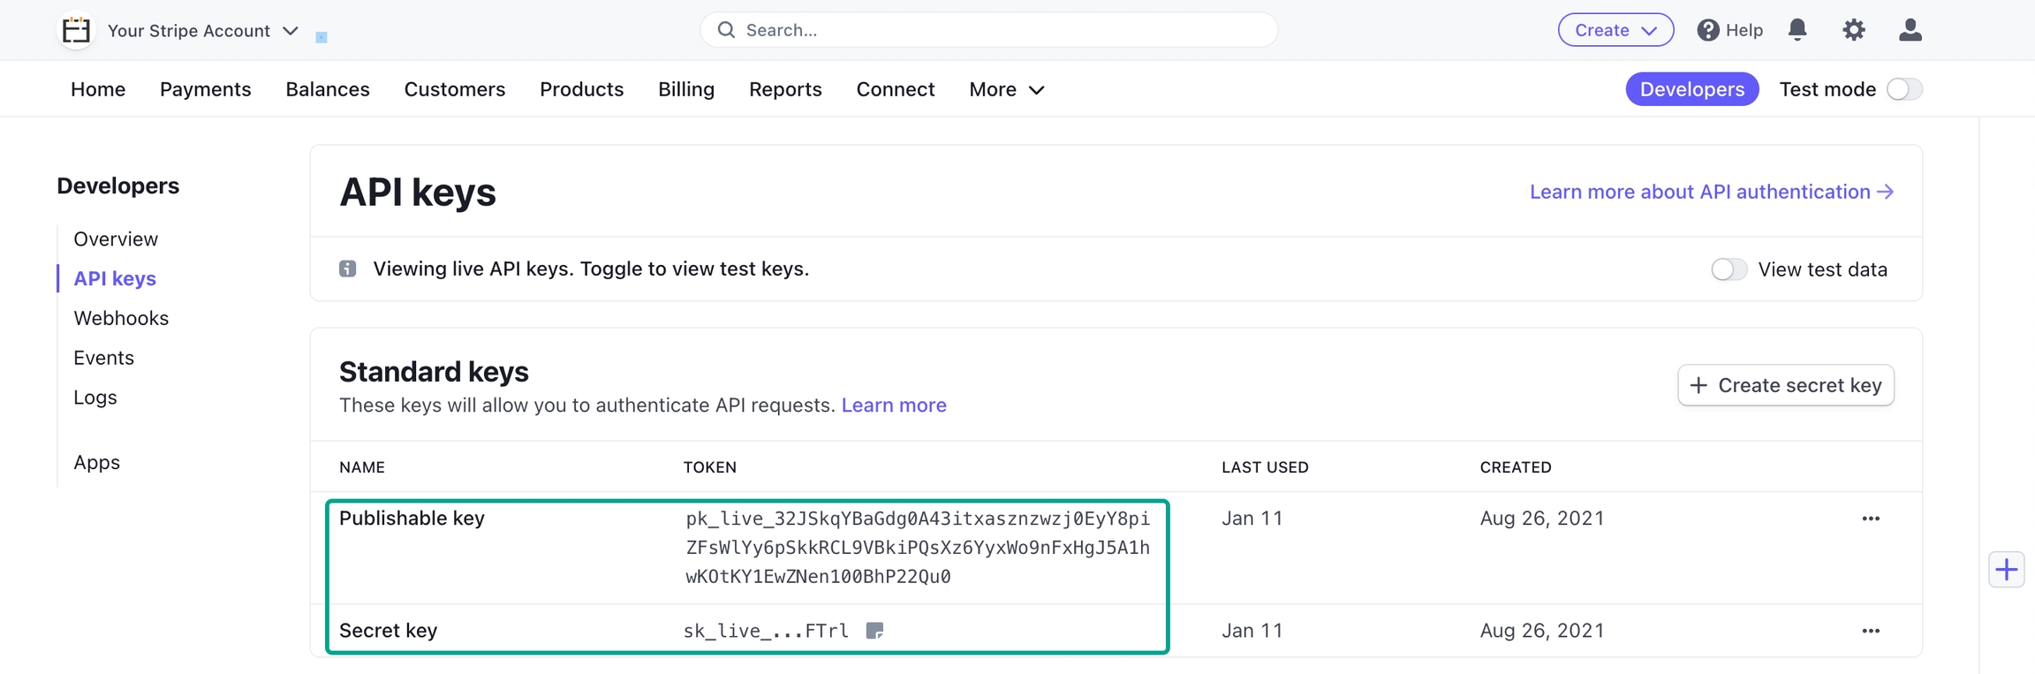
Task: Click the notifications bell icon
Action: pyautogui.click(x=1797, y=30)
